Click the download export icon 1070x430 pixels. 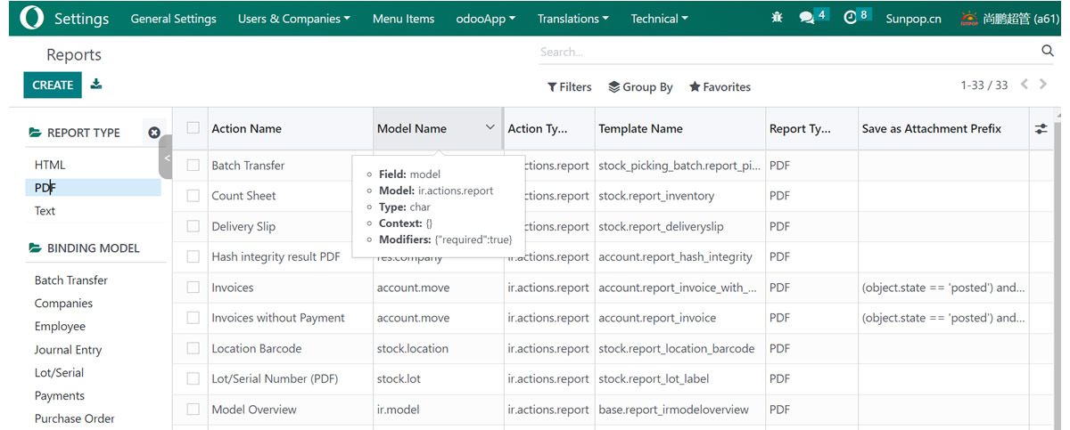pyautogui.click(x=96, y=85)
